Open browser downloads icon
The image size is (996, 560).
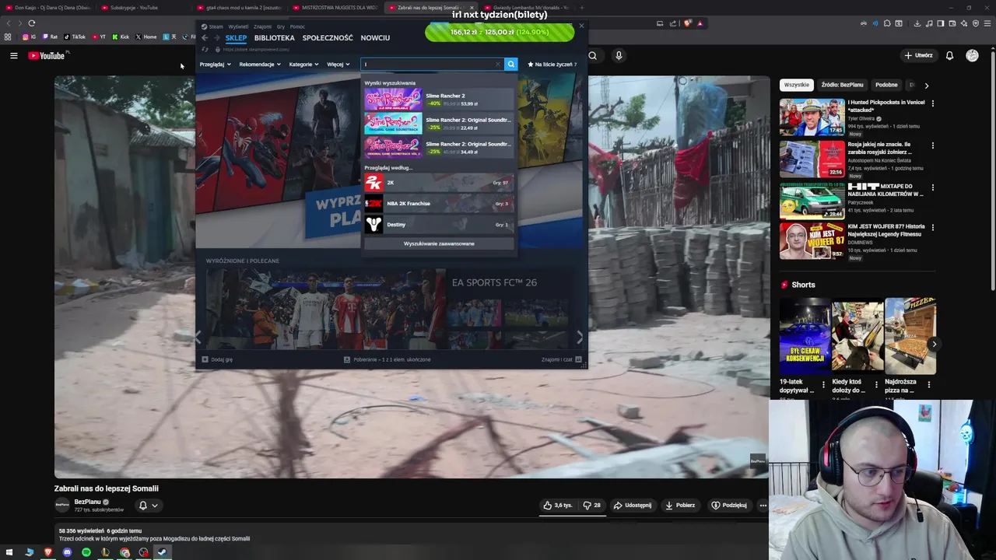(x=917, y=23)
